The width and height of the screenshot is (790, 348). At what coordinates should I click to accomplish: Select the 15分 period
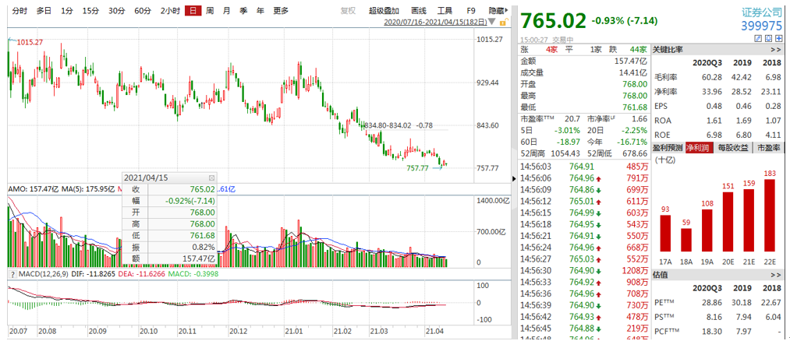tap(90, 11)
